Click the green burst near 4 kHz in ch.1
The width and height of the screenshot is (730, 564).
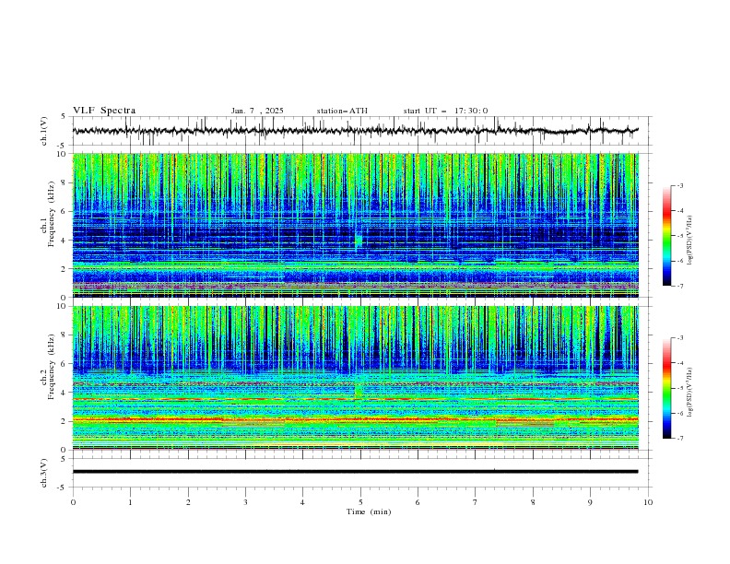point(358,241)
